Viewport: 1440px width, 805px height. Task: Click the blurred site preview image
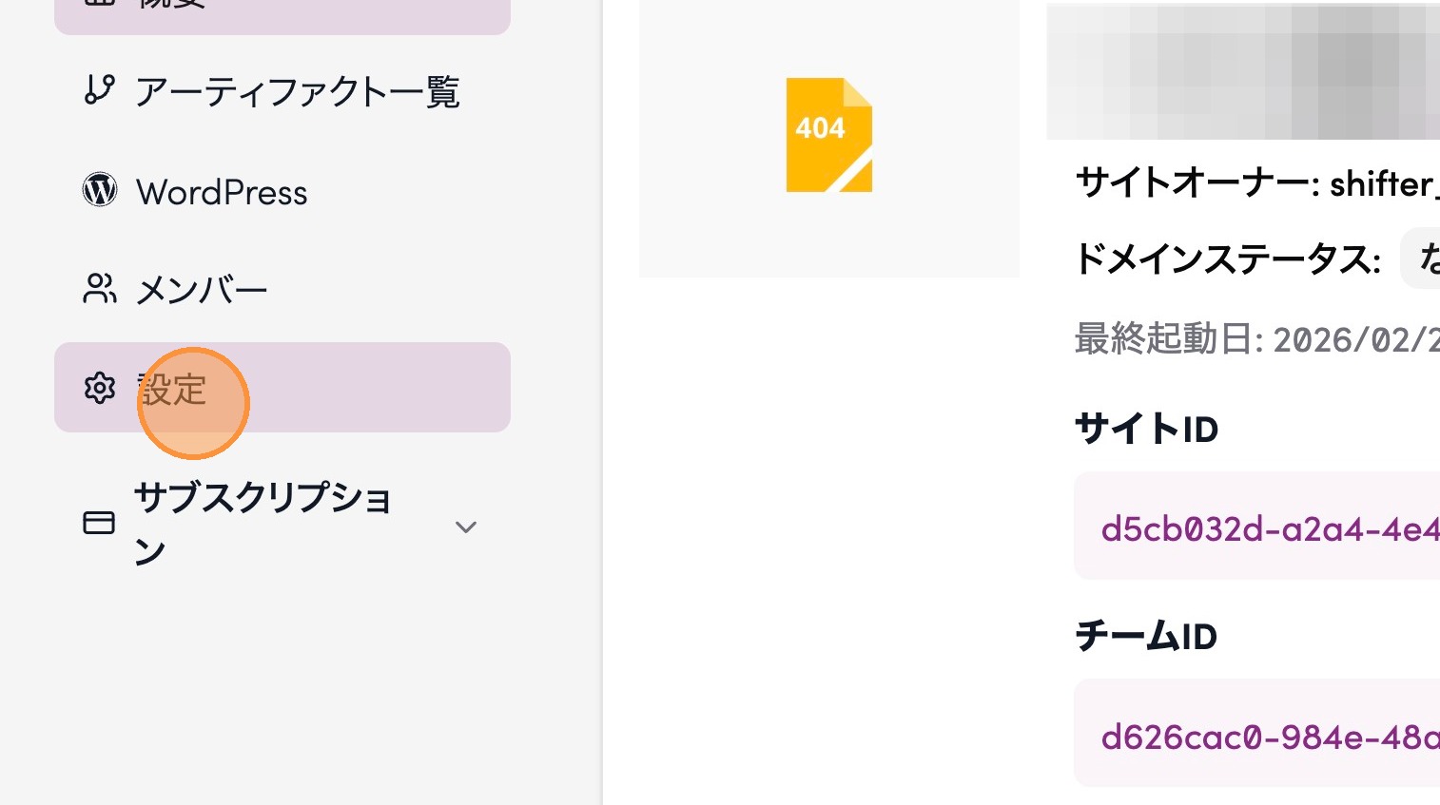1242,72
